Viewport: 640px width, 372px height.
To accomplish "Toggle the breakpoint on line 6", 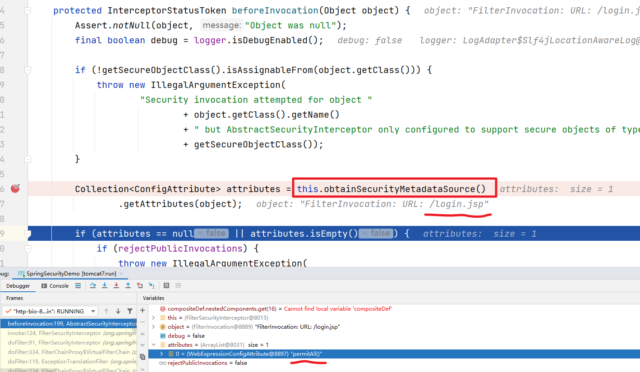I will 15,188.
